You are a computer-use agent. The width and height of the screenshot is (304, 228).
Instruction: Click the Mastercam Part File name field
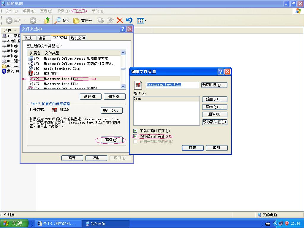point(172,85)
